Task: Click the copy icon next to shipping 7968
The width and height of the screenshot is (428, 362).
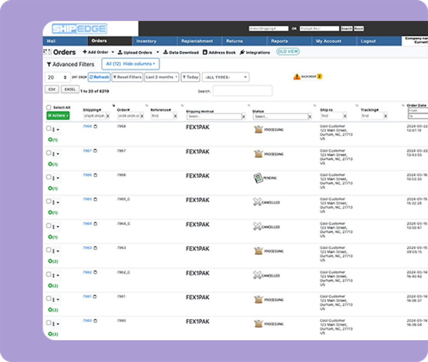Action: 95,127
